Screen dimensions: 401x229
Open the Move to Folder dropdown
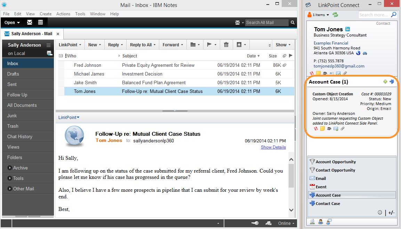coord(195,45)
